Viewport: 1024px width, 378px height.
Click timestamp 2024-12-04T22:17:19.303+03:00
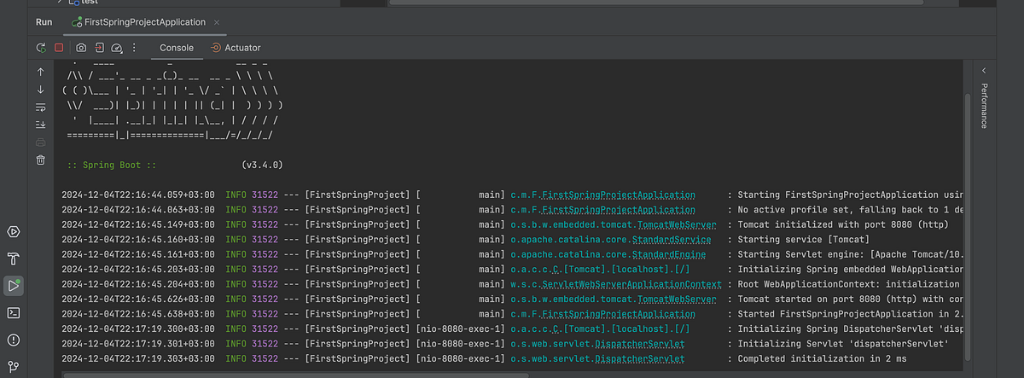click(x=137, y=359)
